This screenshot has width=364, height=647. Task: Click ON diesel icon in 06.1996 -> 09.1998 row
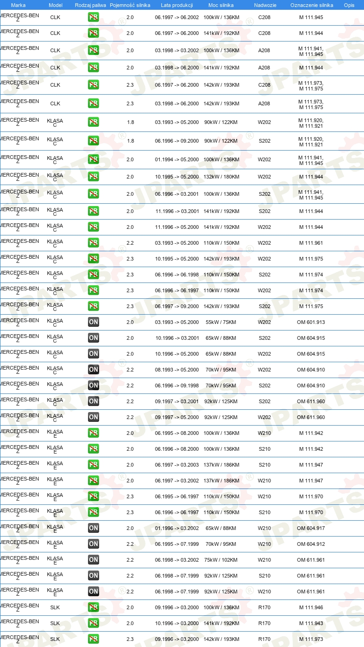93,385
